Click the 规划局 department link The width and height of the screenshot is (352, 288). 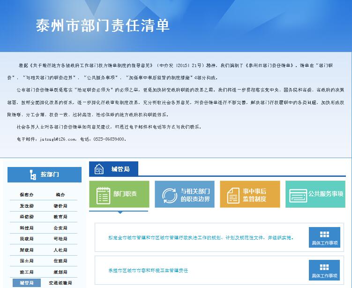[60, 272]
